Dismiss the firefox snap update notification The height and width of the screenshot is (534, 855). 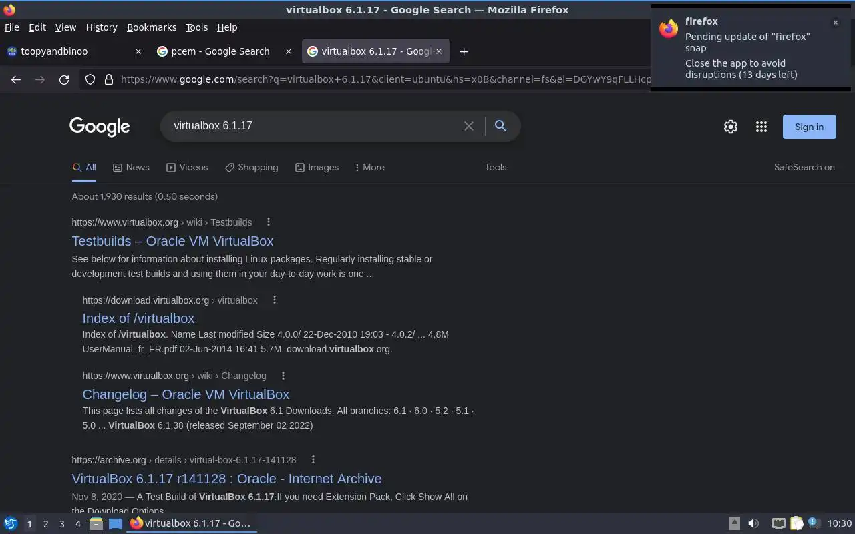click(835, 22)
